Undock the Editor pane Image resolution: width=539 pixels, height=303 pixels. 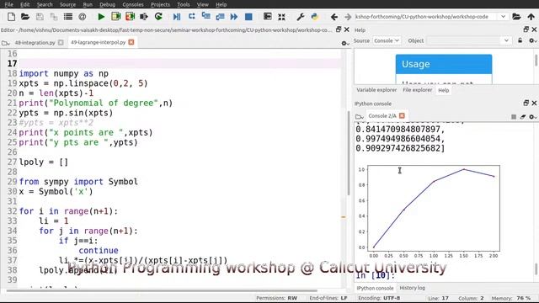click(x=339, y=29)
